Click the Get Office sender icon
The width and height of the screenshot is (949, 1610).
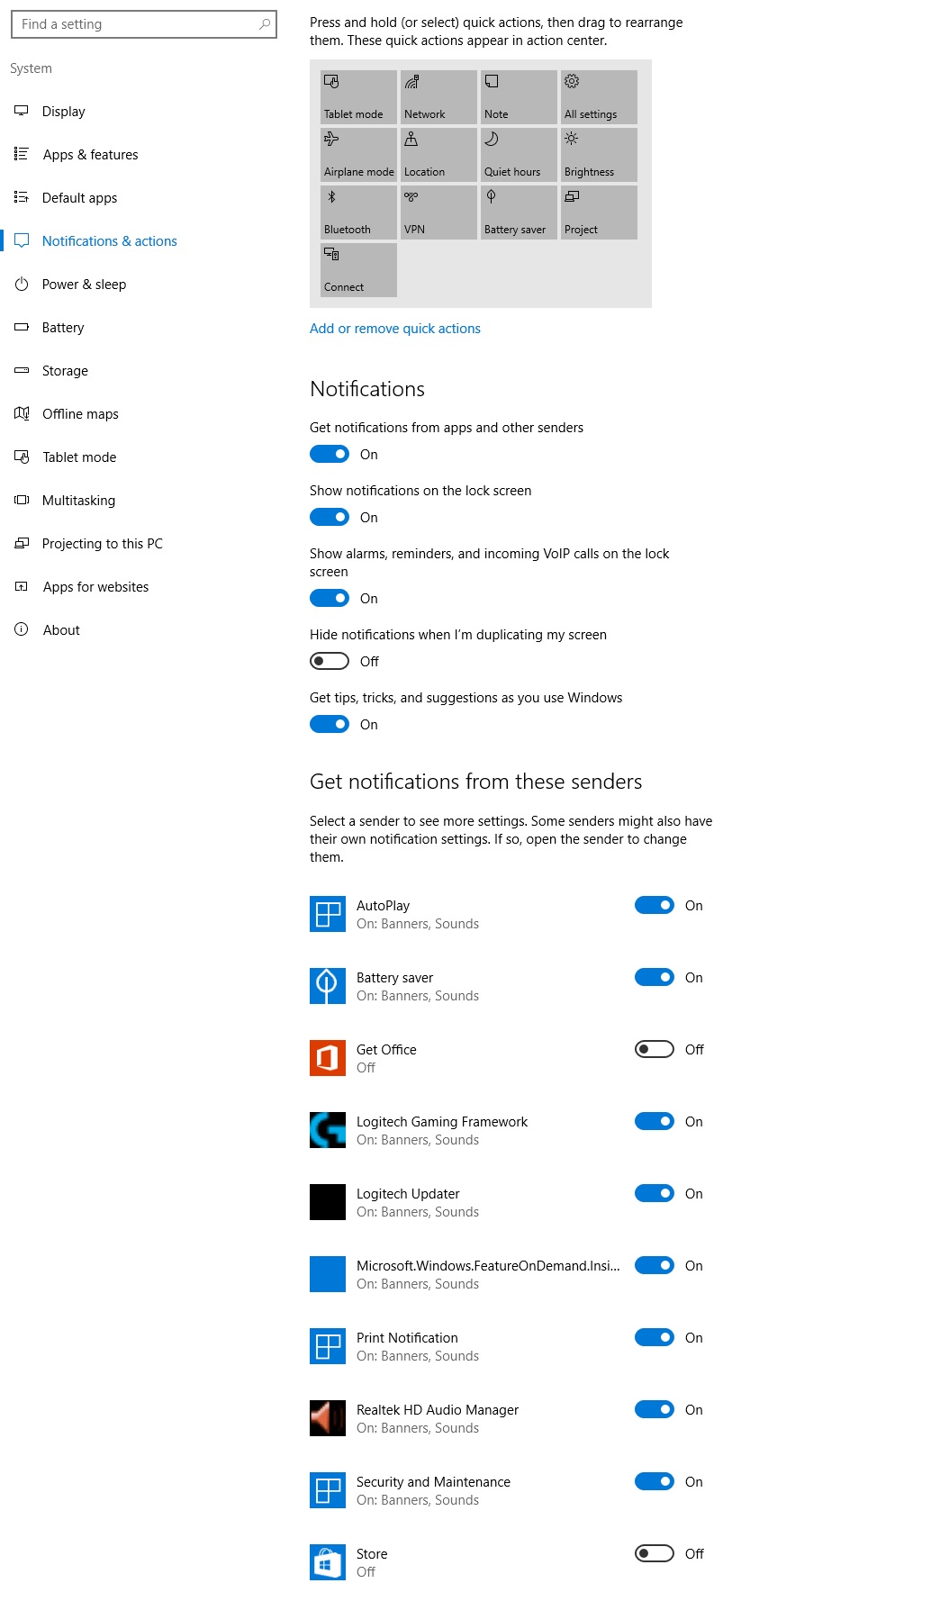click(x=328, y=1058)
